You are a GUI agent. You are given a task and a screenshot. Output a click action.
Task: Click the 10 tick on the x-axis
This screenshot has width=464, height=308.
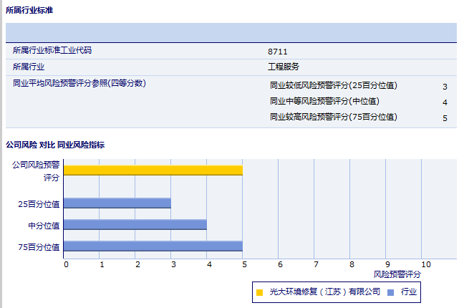click(425, 264)
